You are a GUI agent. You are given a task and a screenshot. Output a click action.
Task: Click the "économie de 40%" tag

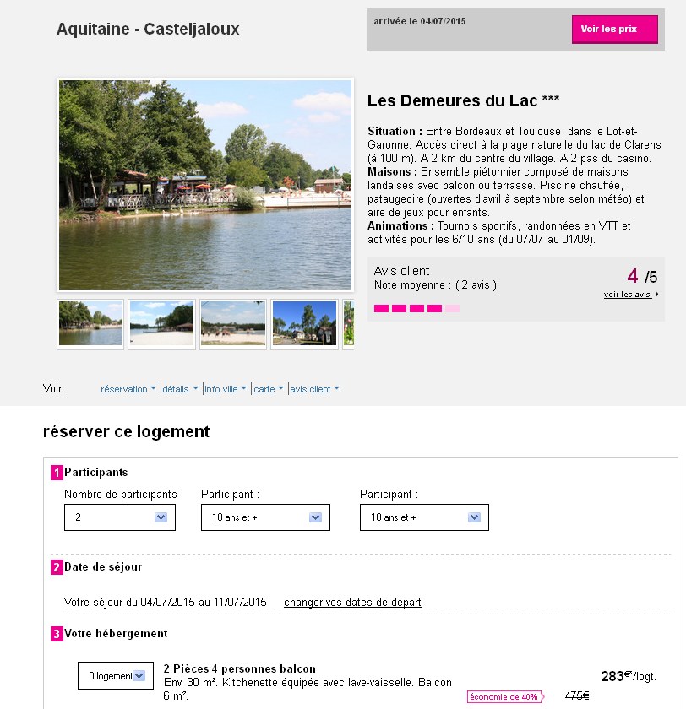coord(504,696)
